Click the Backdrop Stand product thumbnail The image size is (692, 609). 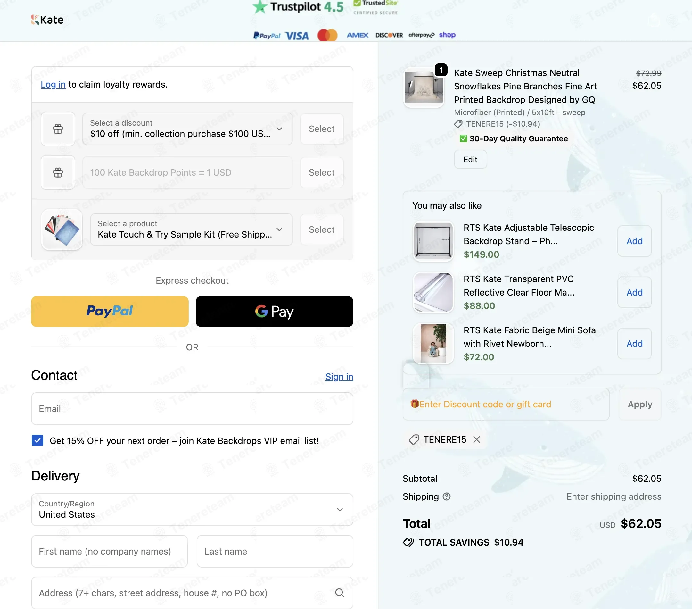[433, 241]
